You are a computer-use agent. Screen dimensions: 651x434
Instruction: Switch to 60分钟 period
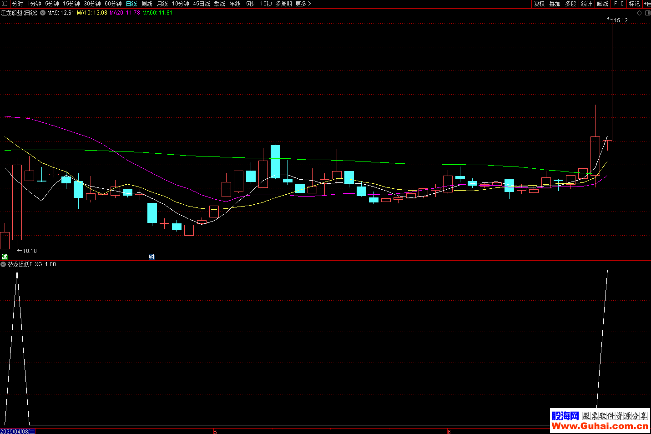point(113,4)
